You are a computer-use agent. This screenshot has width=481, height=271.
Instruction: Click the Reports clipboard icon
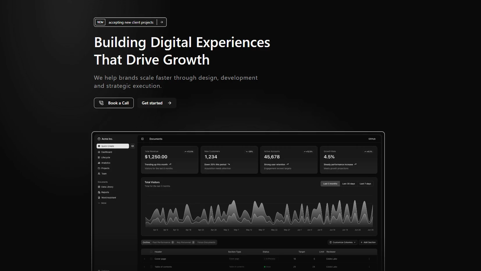click(99, 192)
